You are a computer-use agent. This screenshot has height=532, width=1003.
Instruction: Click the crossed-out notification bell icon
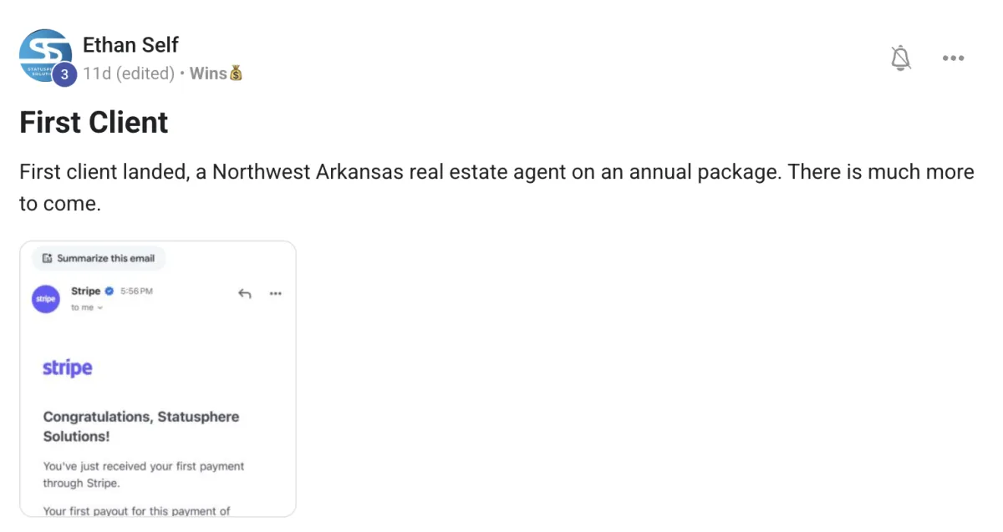tap(900, 58)
